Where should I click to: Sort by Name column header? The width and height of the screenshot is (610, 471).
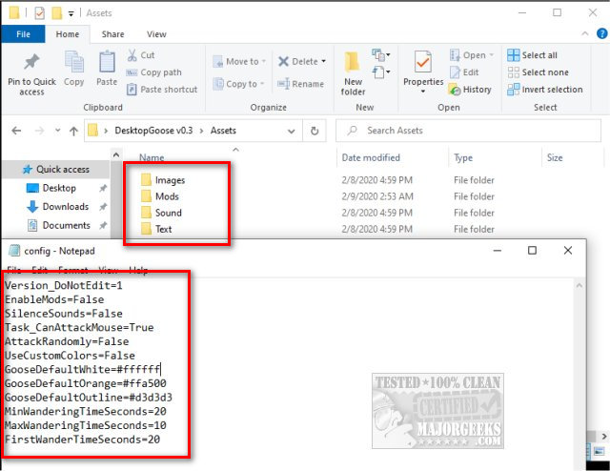point(152,157)
